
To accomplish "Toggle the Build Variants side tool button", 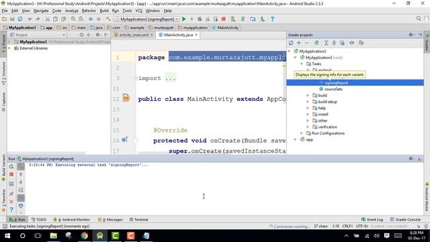I will (x=3, y=168).
